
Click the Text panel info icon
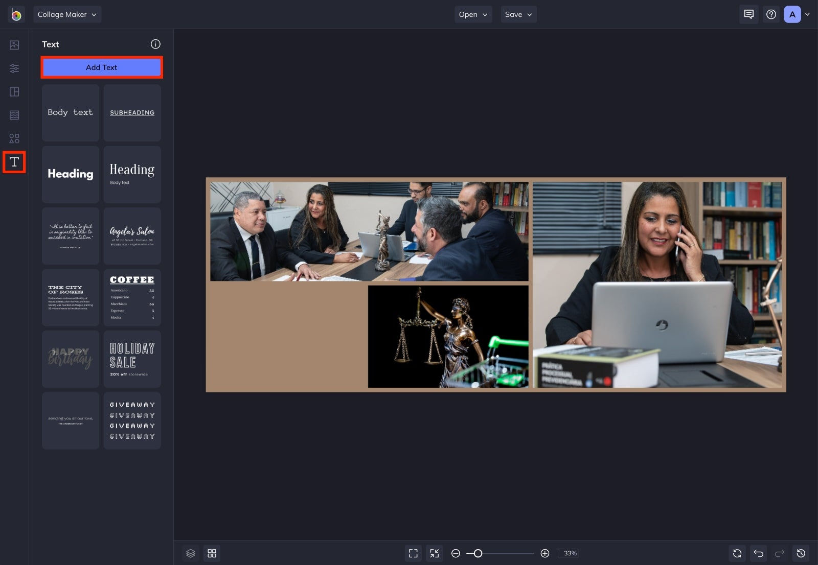(155, 44)
